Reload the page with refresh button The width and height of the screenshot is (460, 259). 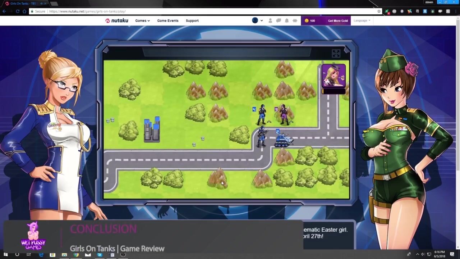coord(17,12)
